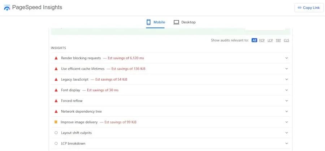Filter audits by LCP

pos(270,40)
